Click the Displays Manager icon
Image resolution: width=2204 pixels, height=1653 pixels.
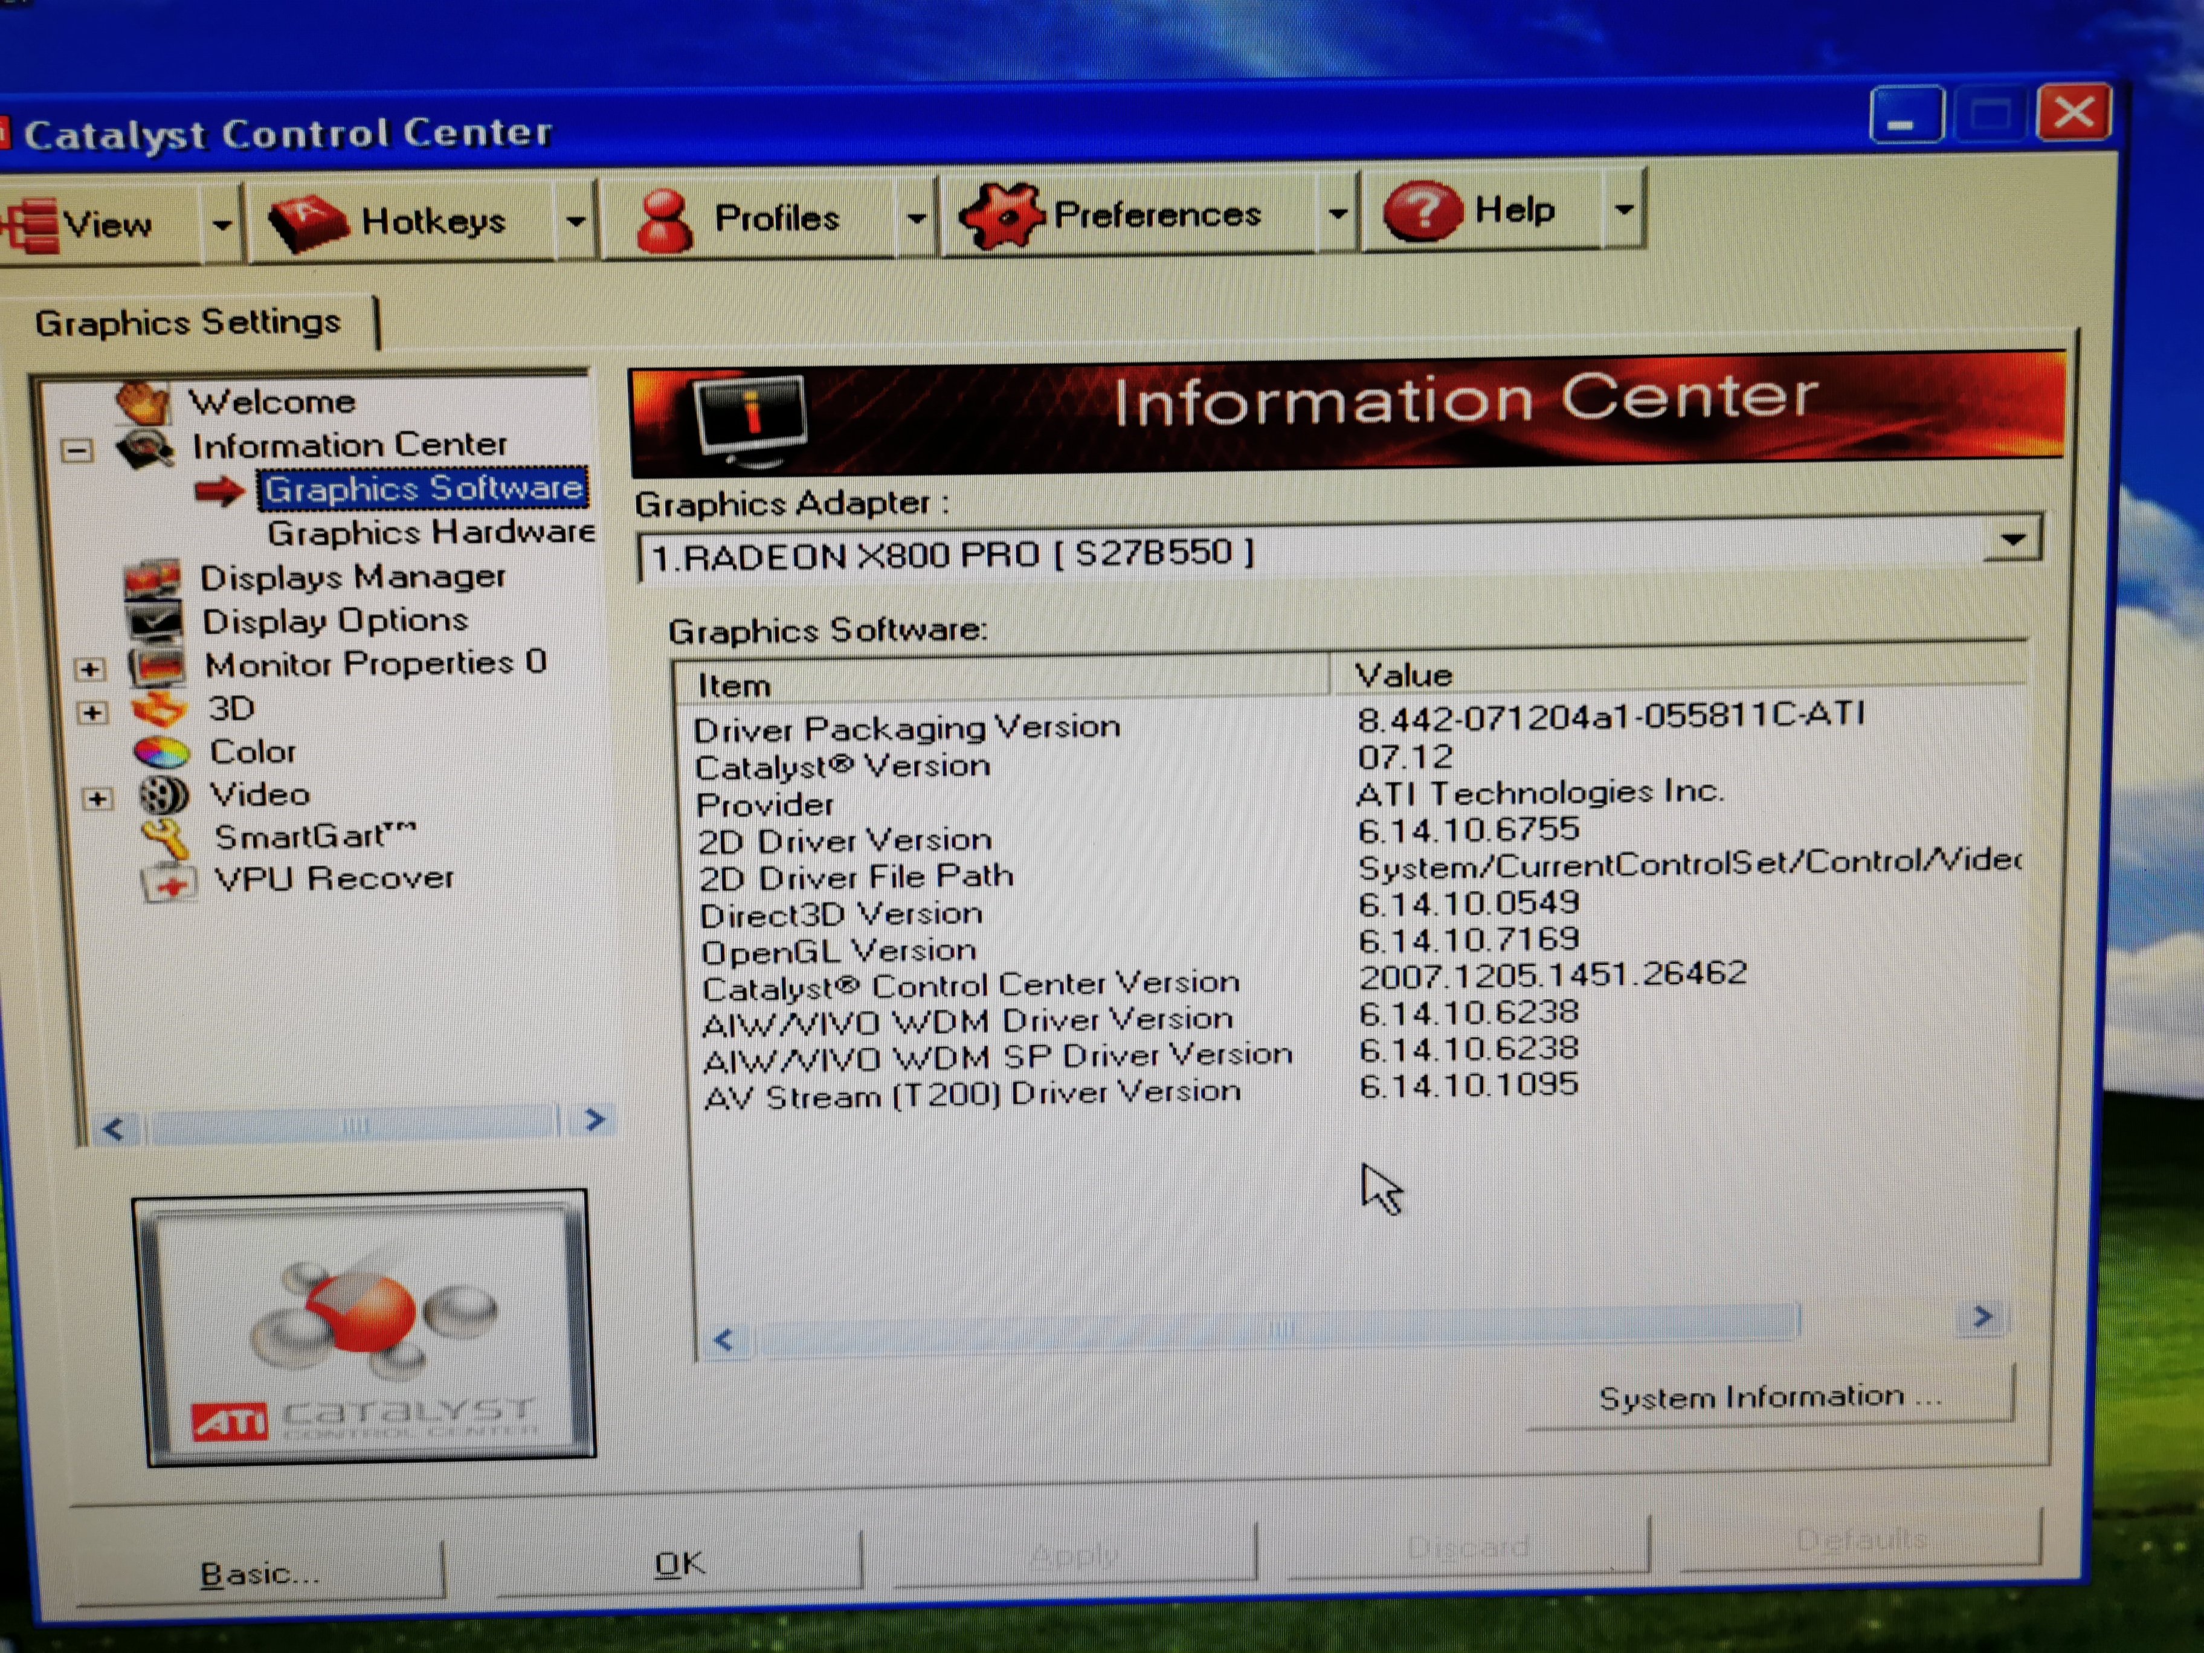coord(152,579)
